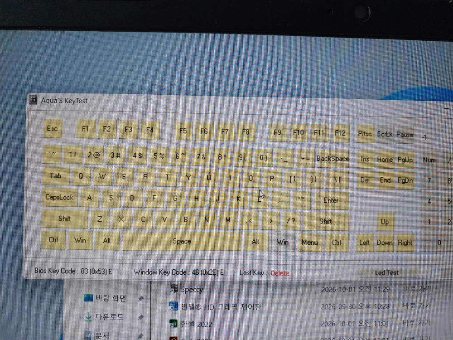Image resolution: width=453 pixels, height=340 pixels.
Task: Click the F1 key button
Action: (85, 129)
